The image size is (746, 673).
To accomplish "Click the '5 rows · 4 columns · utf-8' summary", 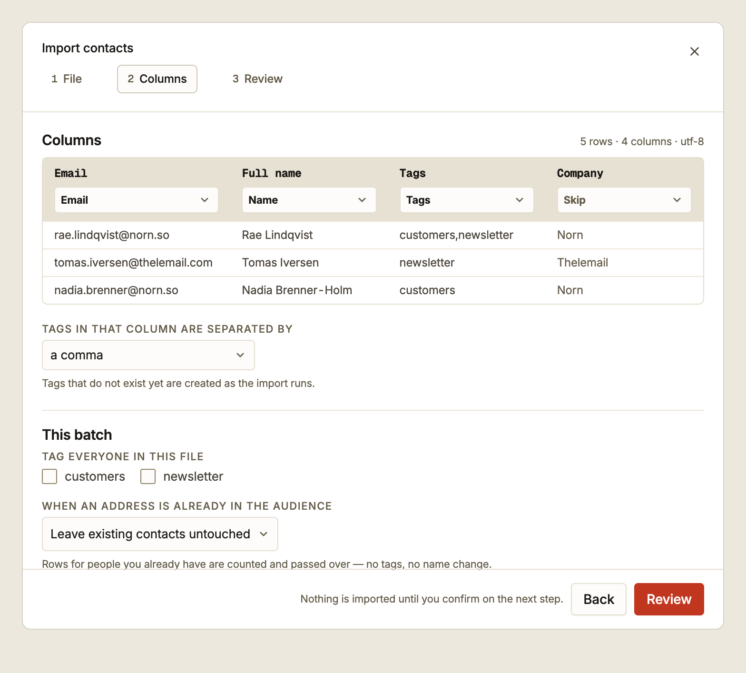I will click(x=642, y=141).
